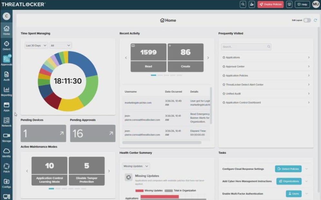Open Disable Tamper Protection card

click(x=87, y=171)
